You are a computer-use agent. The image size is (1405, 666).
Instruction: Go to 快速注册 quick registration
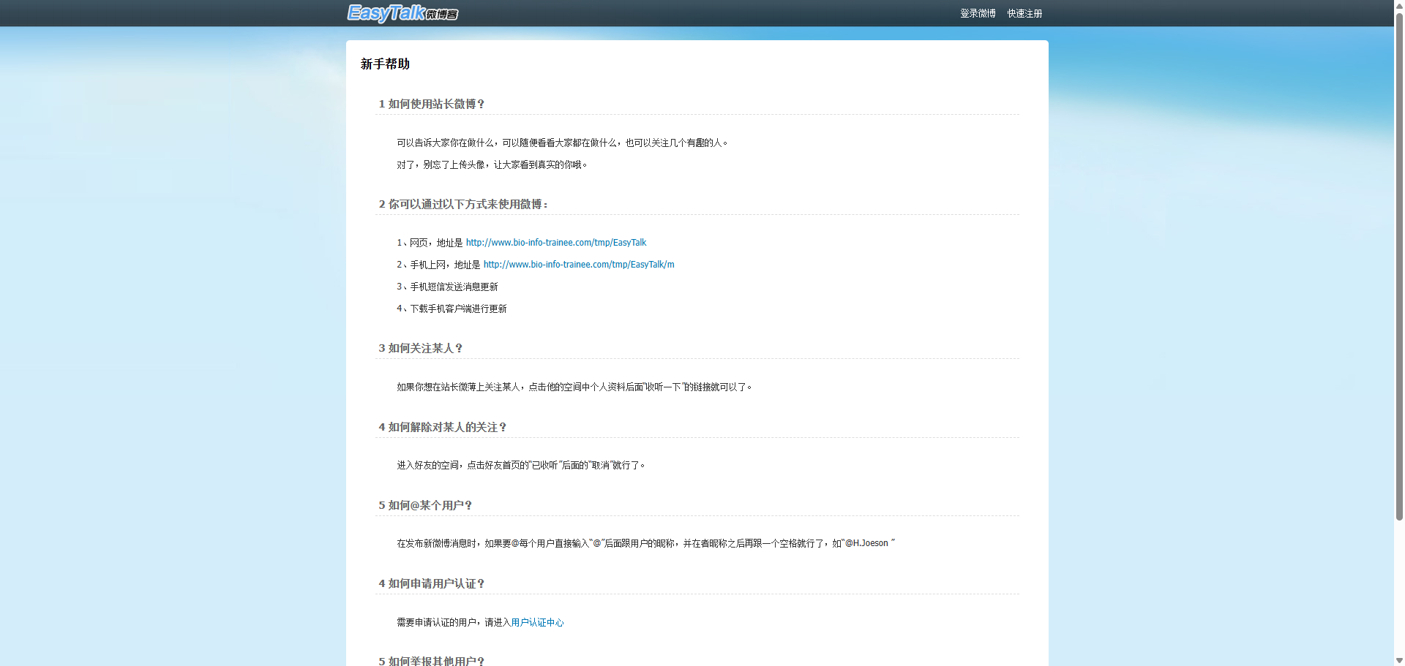(x=1024, y=14)
